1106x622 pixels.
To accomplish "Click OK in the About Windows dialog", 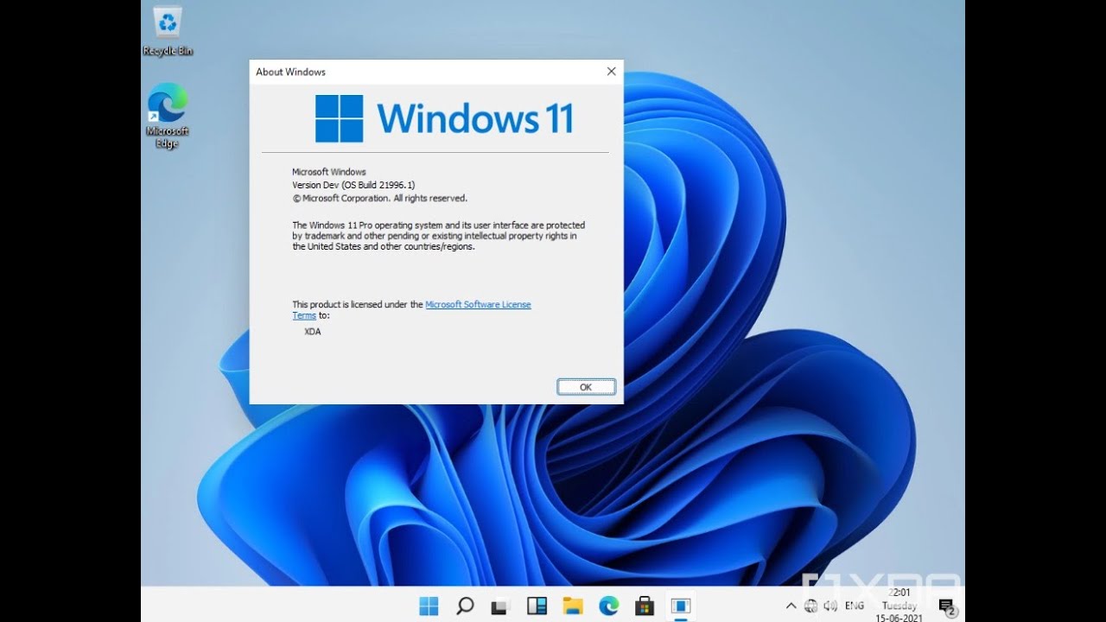I will click(x=586, y=387).
